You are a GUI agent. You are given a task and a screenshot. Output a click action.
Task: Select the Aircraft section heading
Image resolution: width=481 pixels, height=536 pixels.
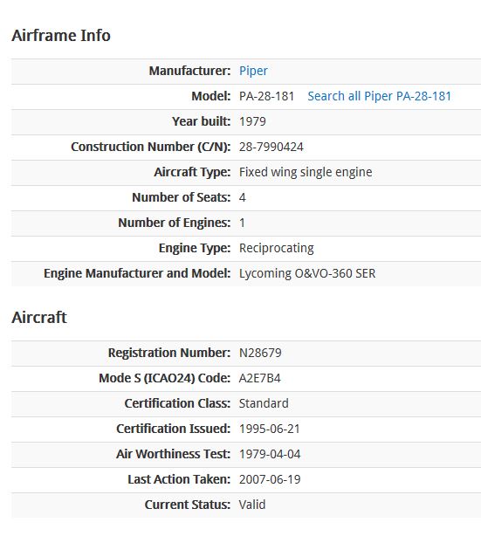pos(39,317)
